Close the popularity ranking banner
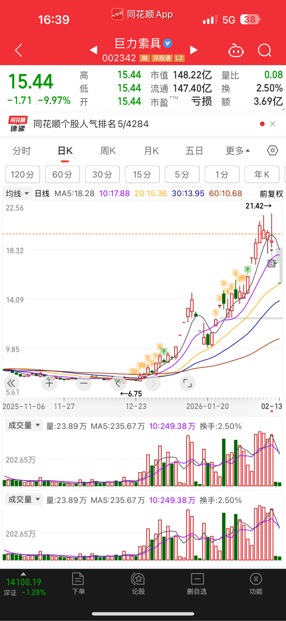 coord(273,124)
